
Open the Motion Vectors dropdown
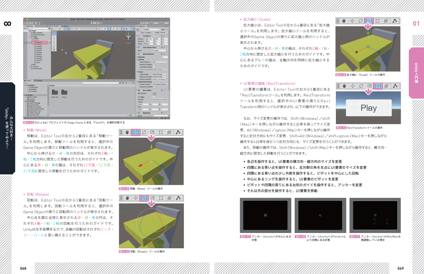pyautogui.click(x=160, y=84)
